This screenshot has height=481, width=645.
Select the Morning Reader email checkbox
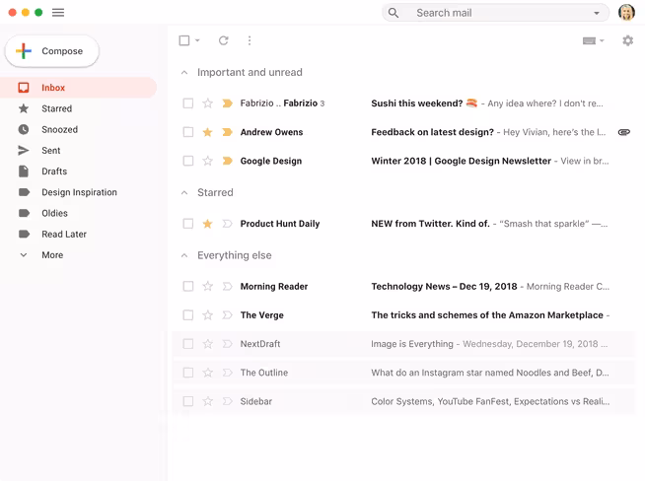pos(188,286)
